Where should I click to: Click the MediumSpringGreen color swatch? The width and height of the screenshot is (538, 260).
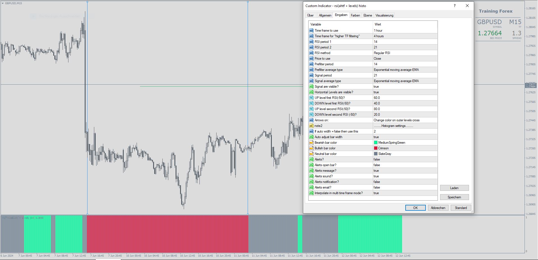[376, 143]
